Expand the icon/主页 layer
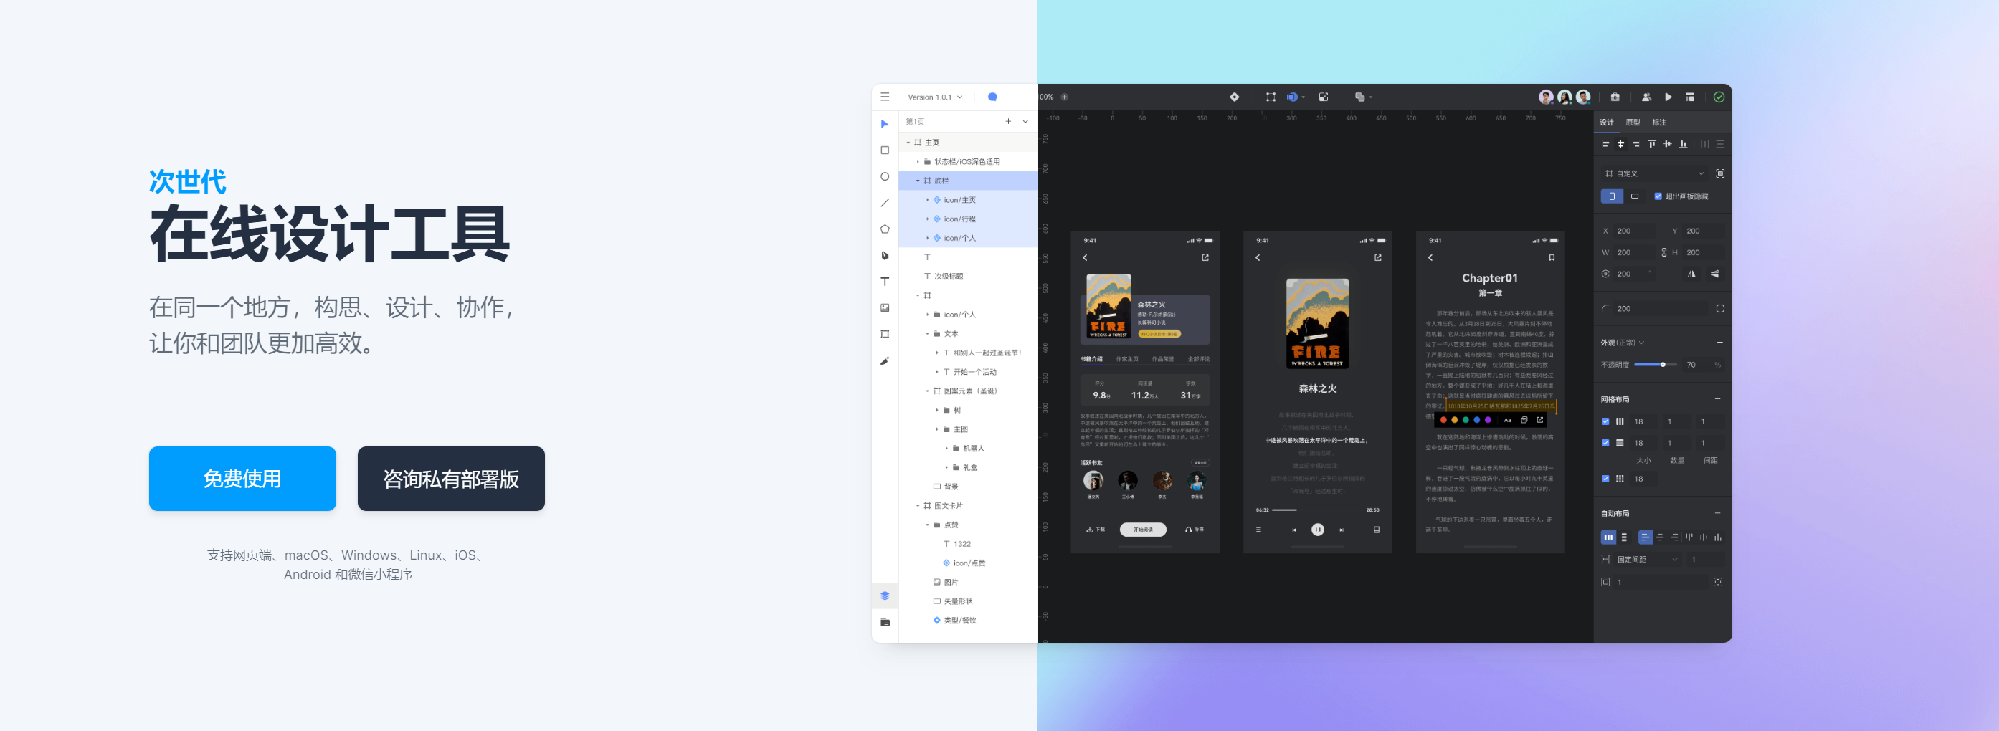 (926, 200)
